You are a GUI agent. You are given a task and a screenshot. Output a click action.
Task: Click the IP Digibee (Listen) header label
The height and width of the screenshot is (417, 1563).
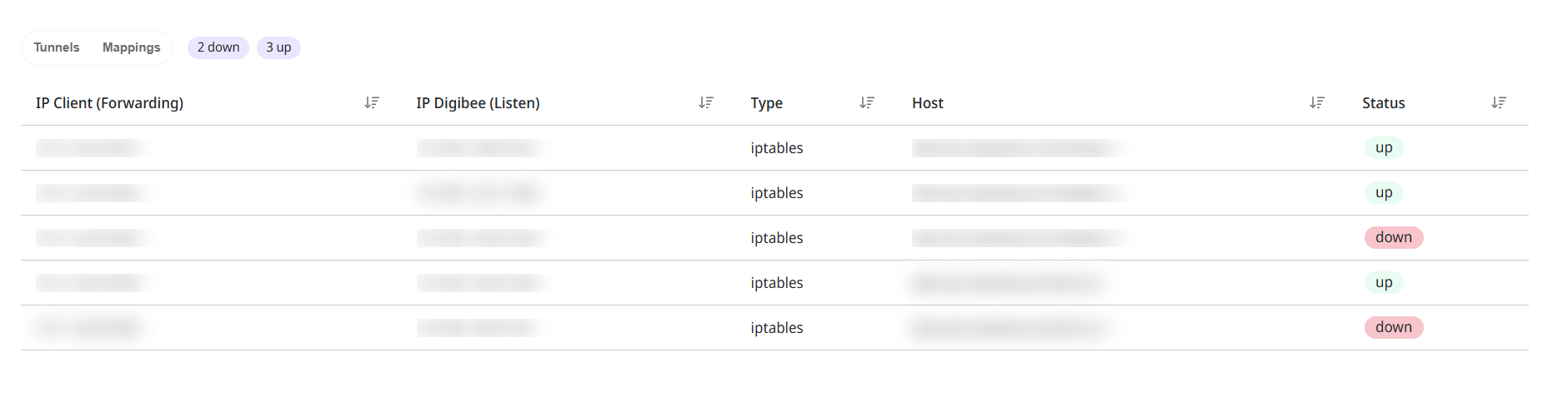pyautogui.click(x=478, y=103)
